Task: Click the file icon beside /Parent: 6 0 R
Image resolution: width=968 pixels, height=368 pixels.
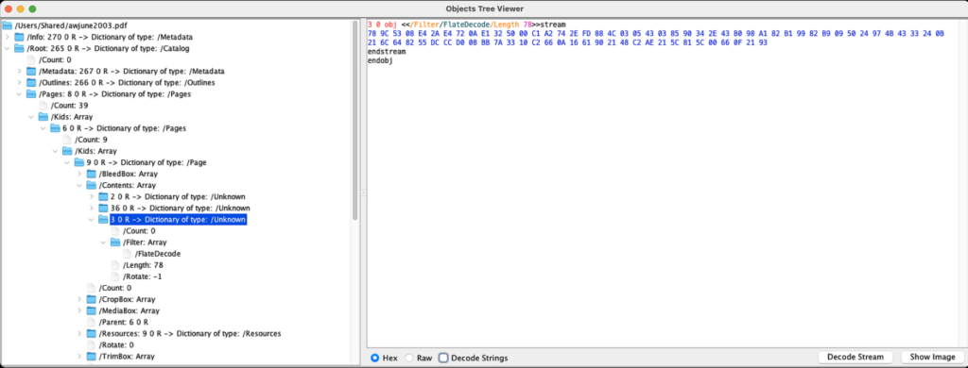Action: 92,322
